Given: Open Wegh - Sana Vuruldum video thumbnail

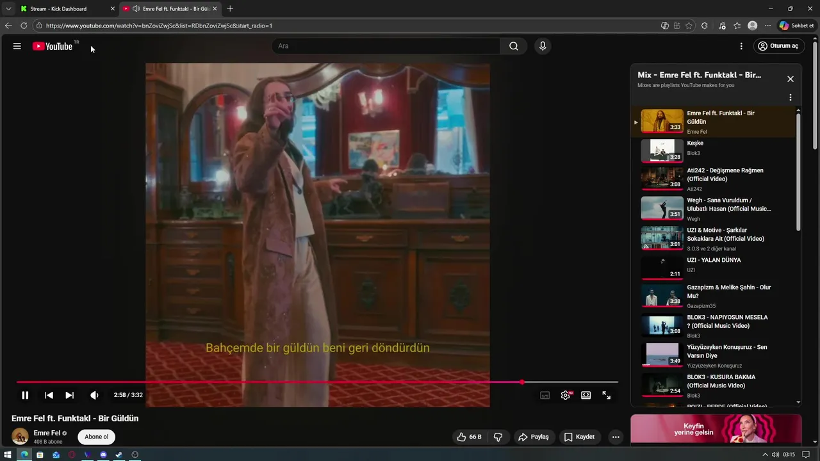Looking at the screenshot, I should coord(662,208).
